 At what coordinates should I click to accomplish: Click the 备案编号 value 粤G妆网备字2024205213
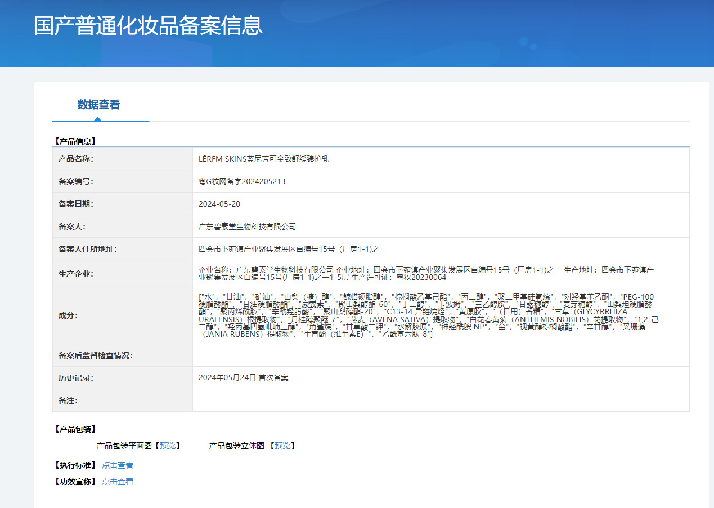(242, 181)
